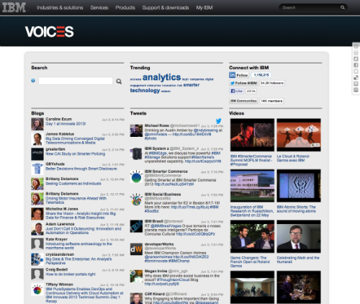Click Megan Irvine's tweet avatar

point(136,276)
